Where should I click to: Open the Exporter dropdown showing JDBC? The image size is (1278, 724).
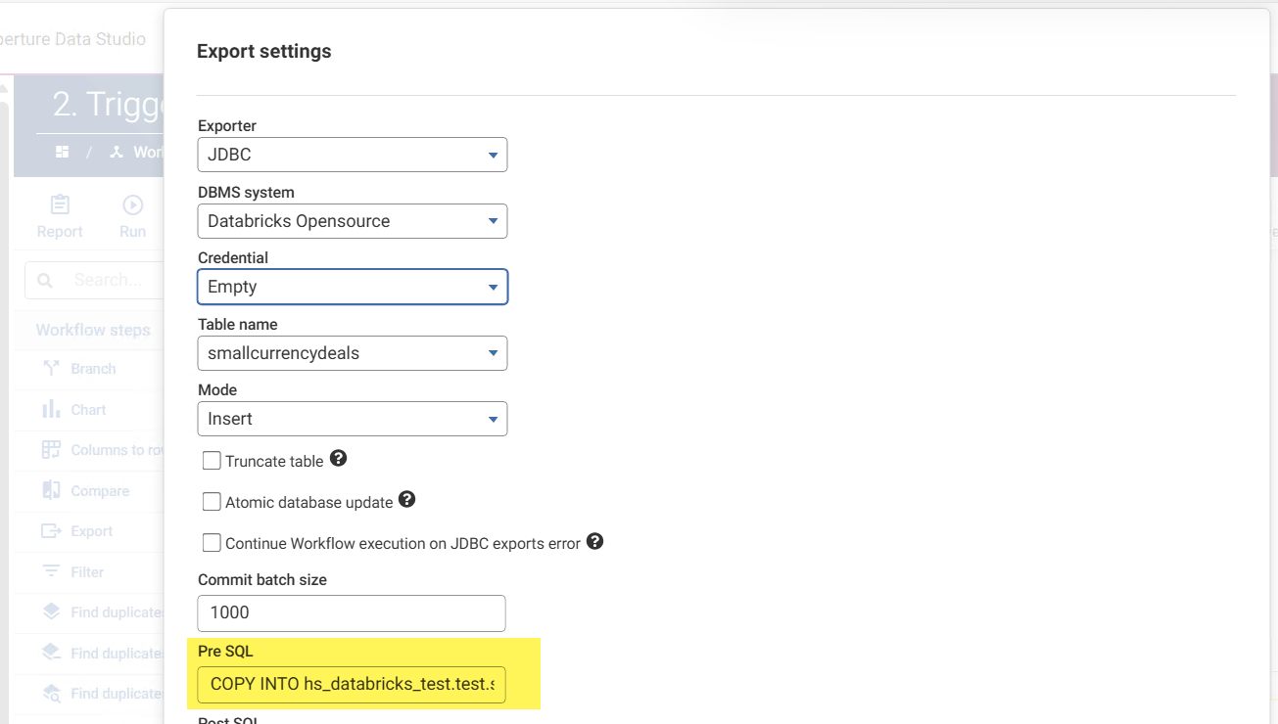tap(352, 155)
